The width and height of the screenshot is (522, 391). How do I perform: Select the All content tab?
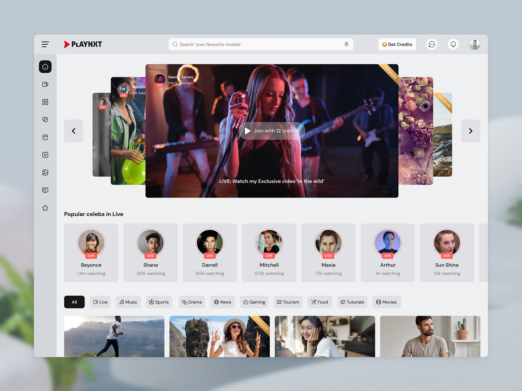click(74, 302)
